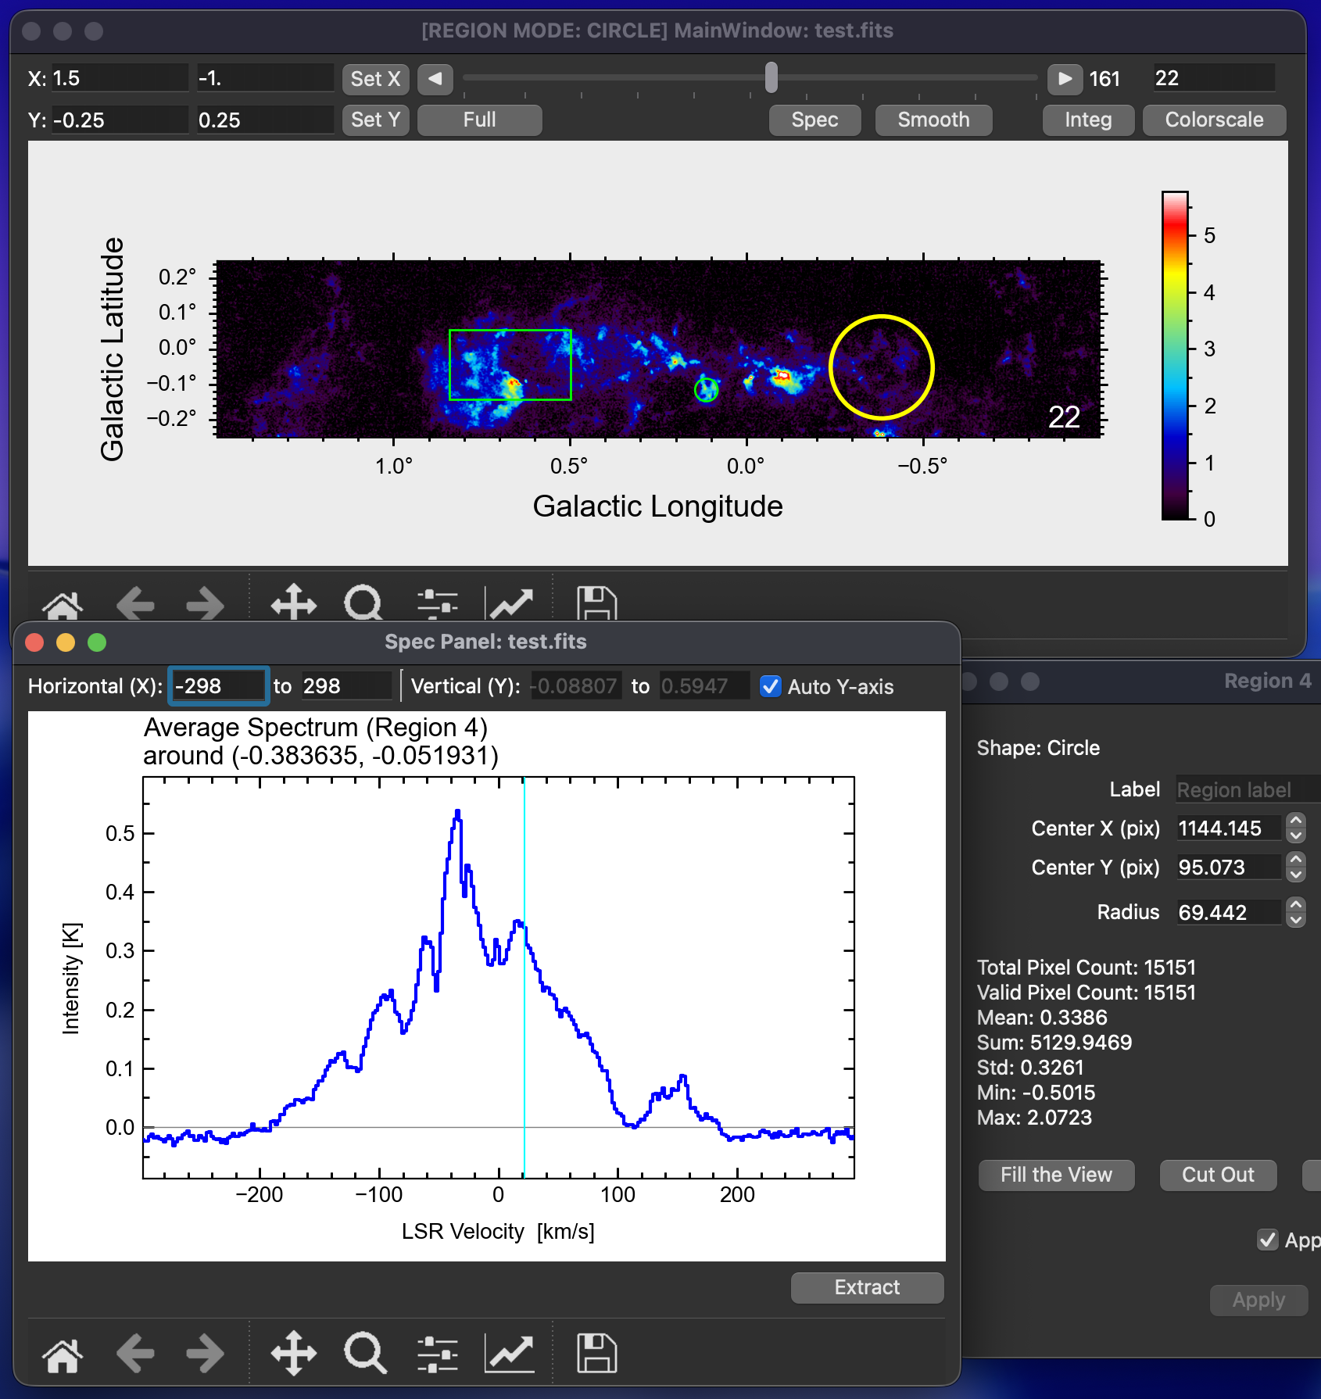Click the Integ button
Screen dimensions: 1321x1399
coord(1088,120)
